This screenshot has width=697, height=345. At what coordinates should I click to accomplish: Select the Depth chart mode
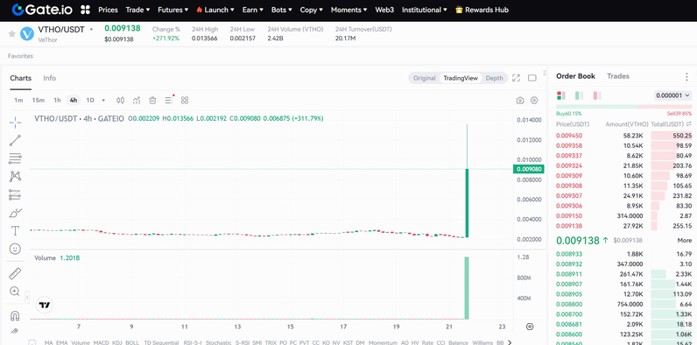point(494,78)
